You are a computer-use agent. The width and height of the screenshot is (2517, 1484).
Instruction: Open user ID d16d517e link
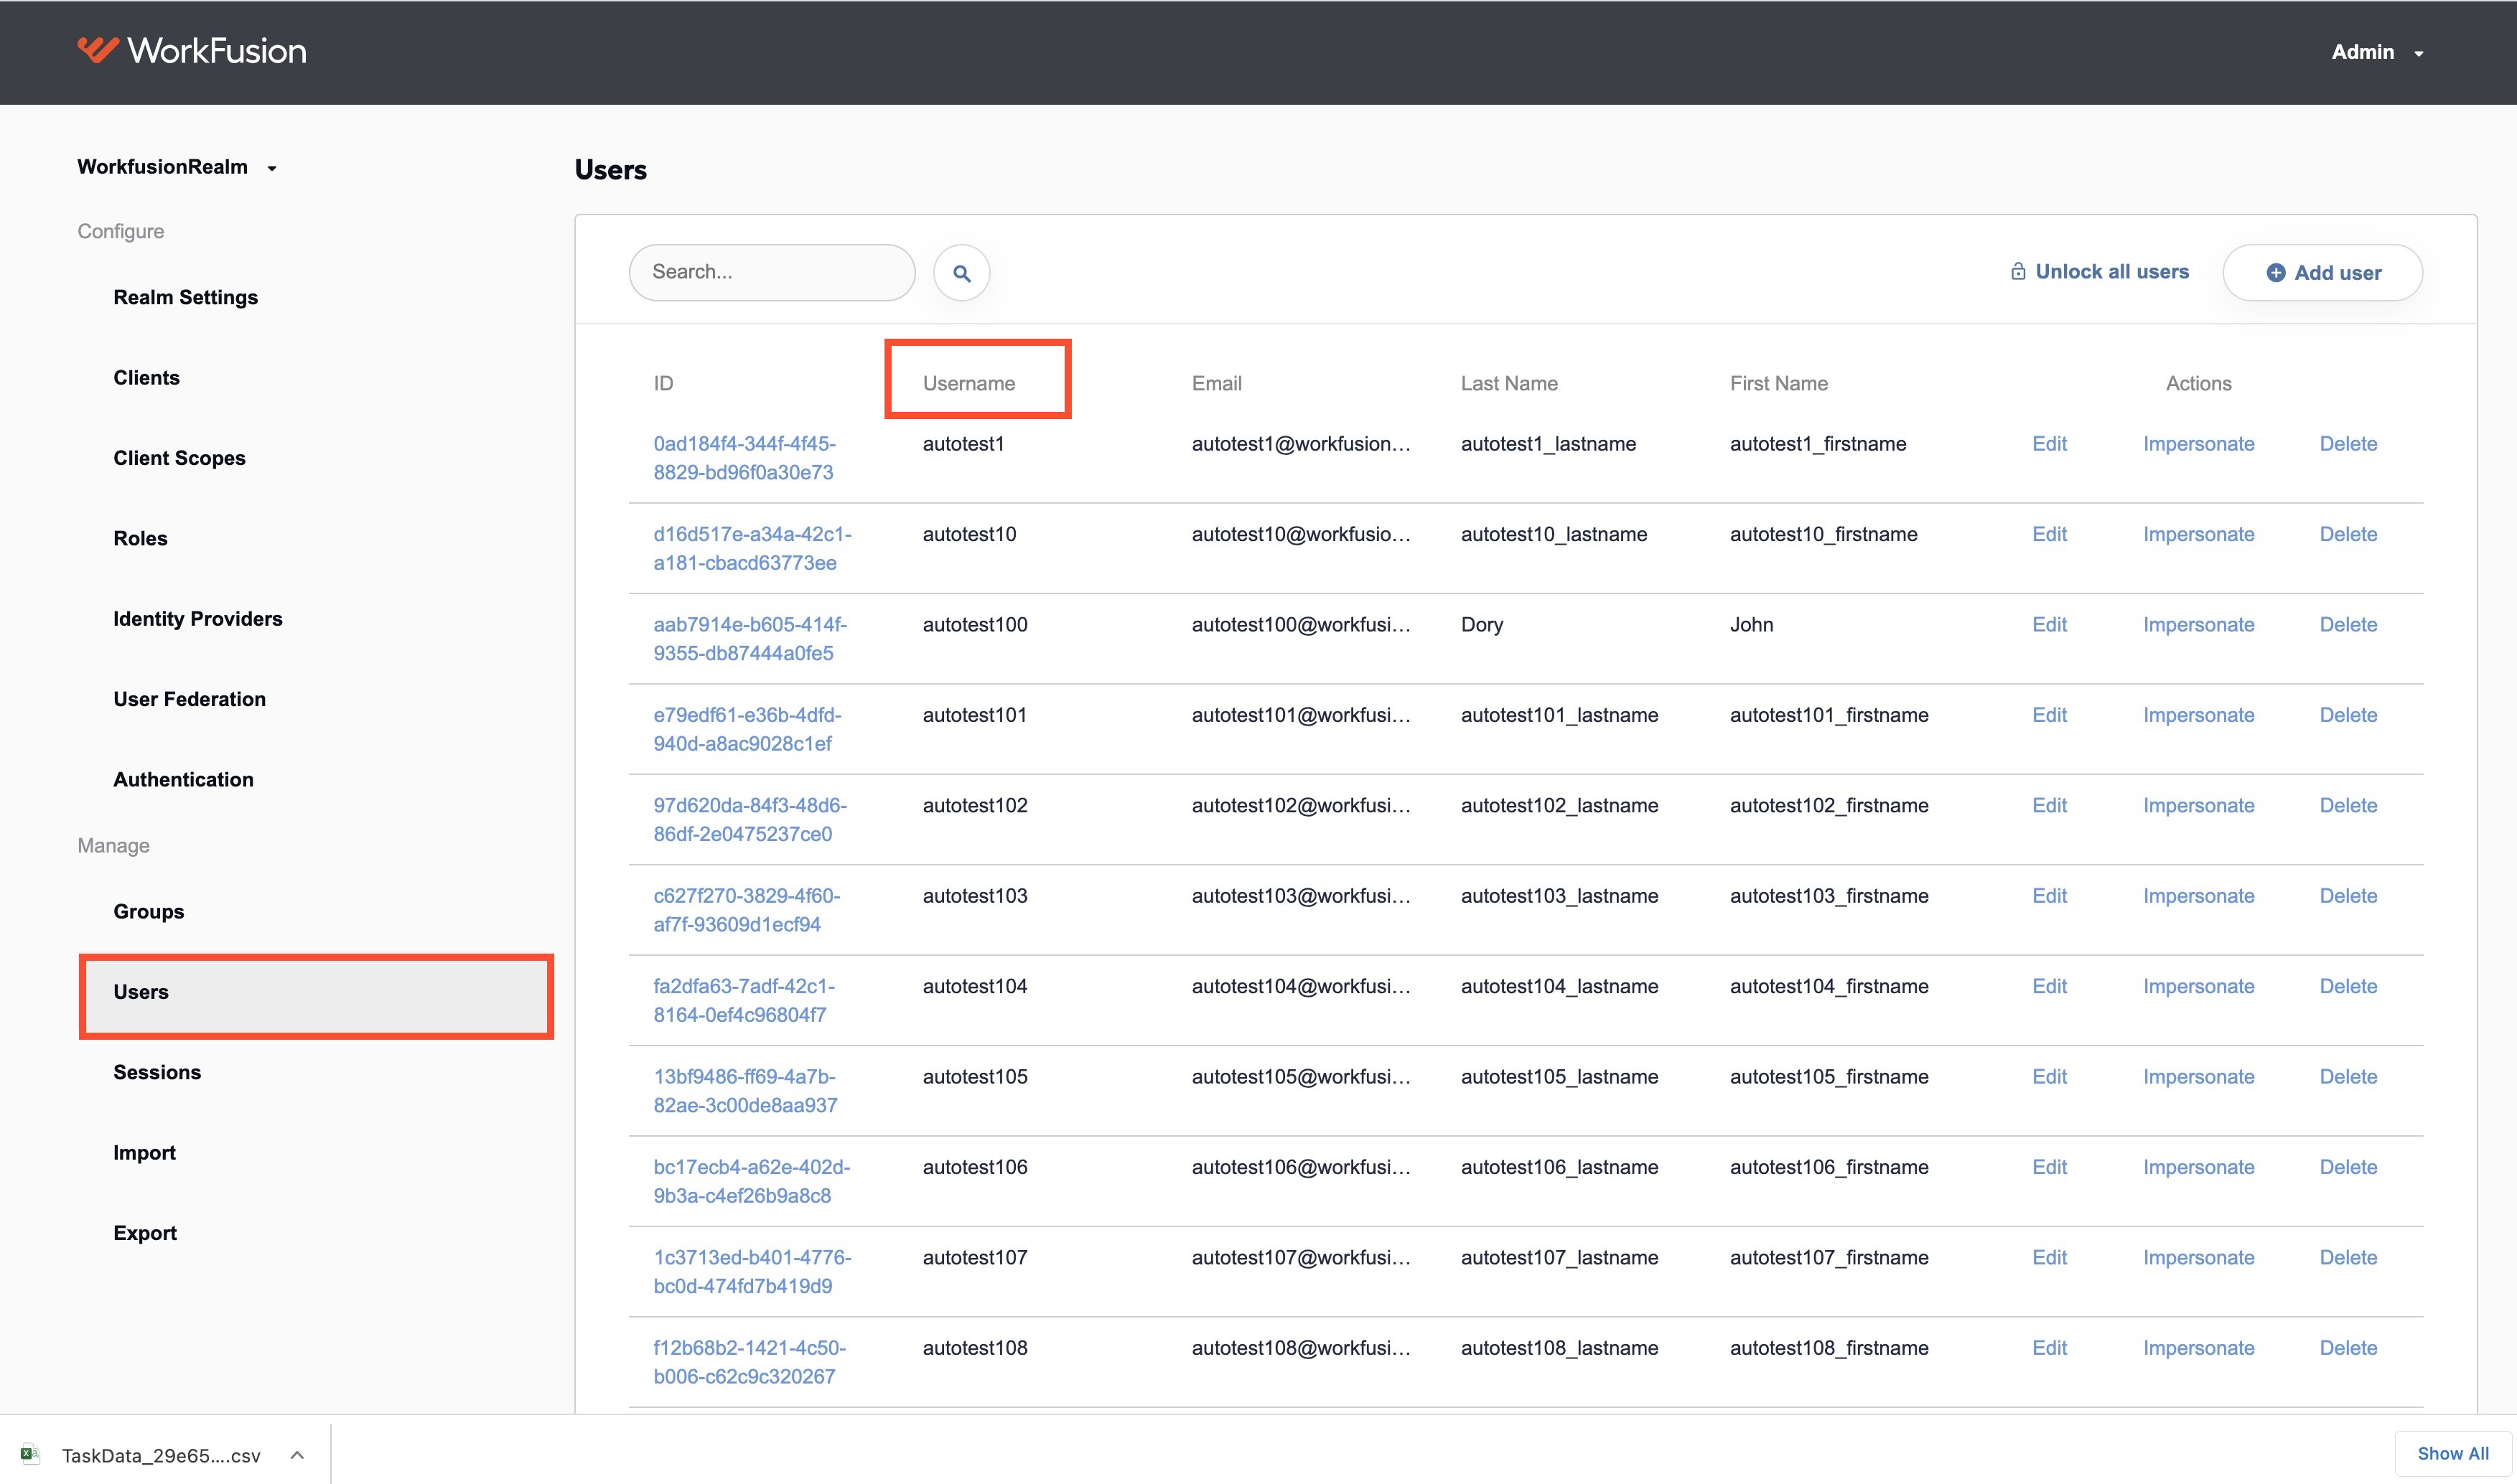(752, 548)
